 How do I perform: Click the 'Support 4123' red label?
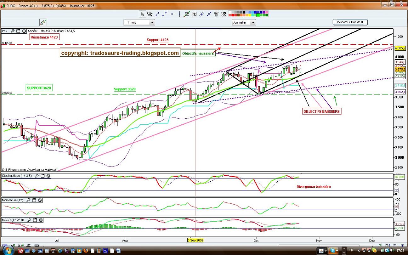coord(157,40)
